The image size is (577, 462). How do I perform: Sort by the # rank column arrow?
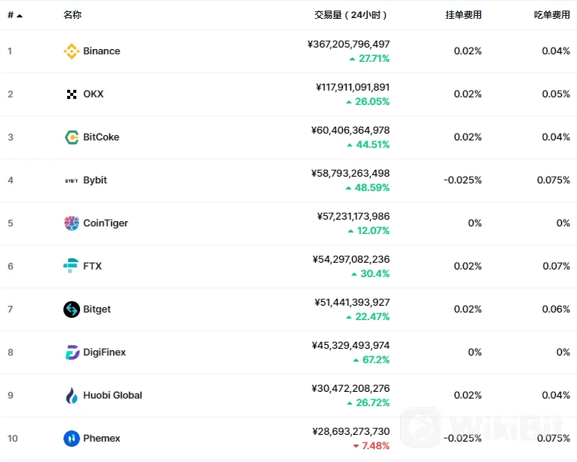coord(20,15)
